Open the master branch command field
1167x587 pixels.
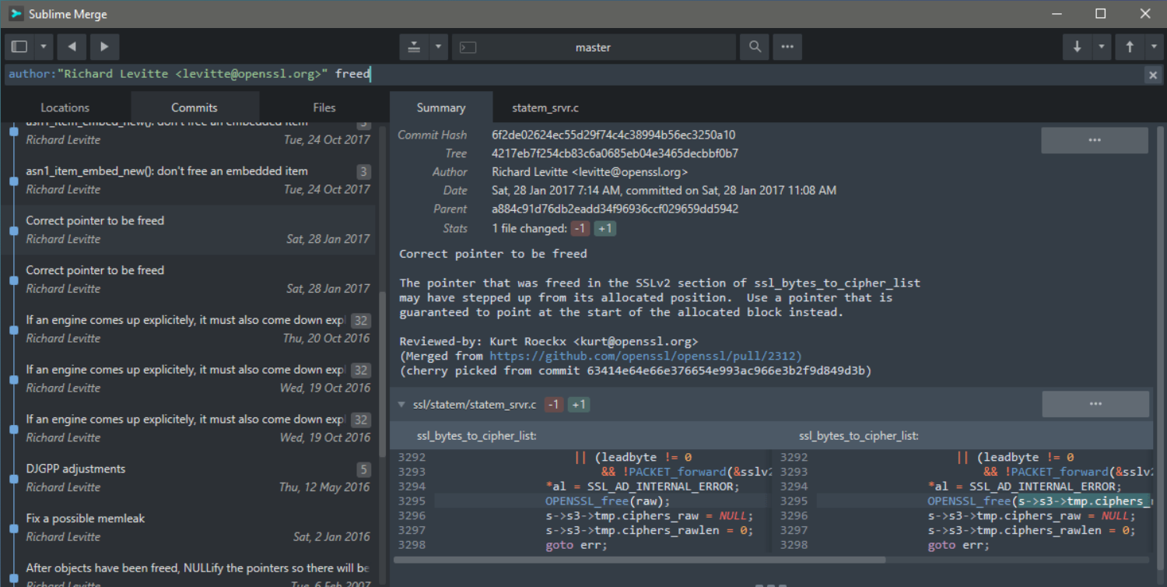(x=593, y=47)
